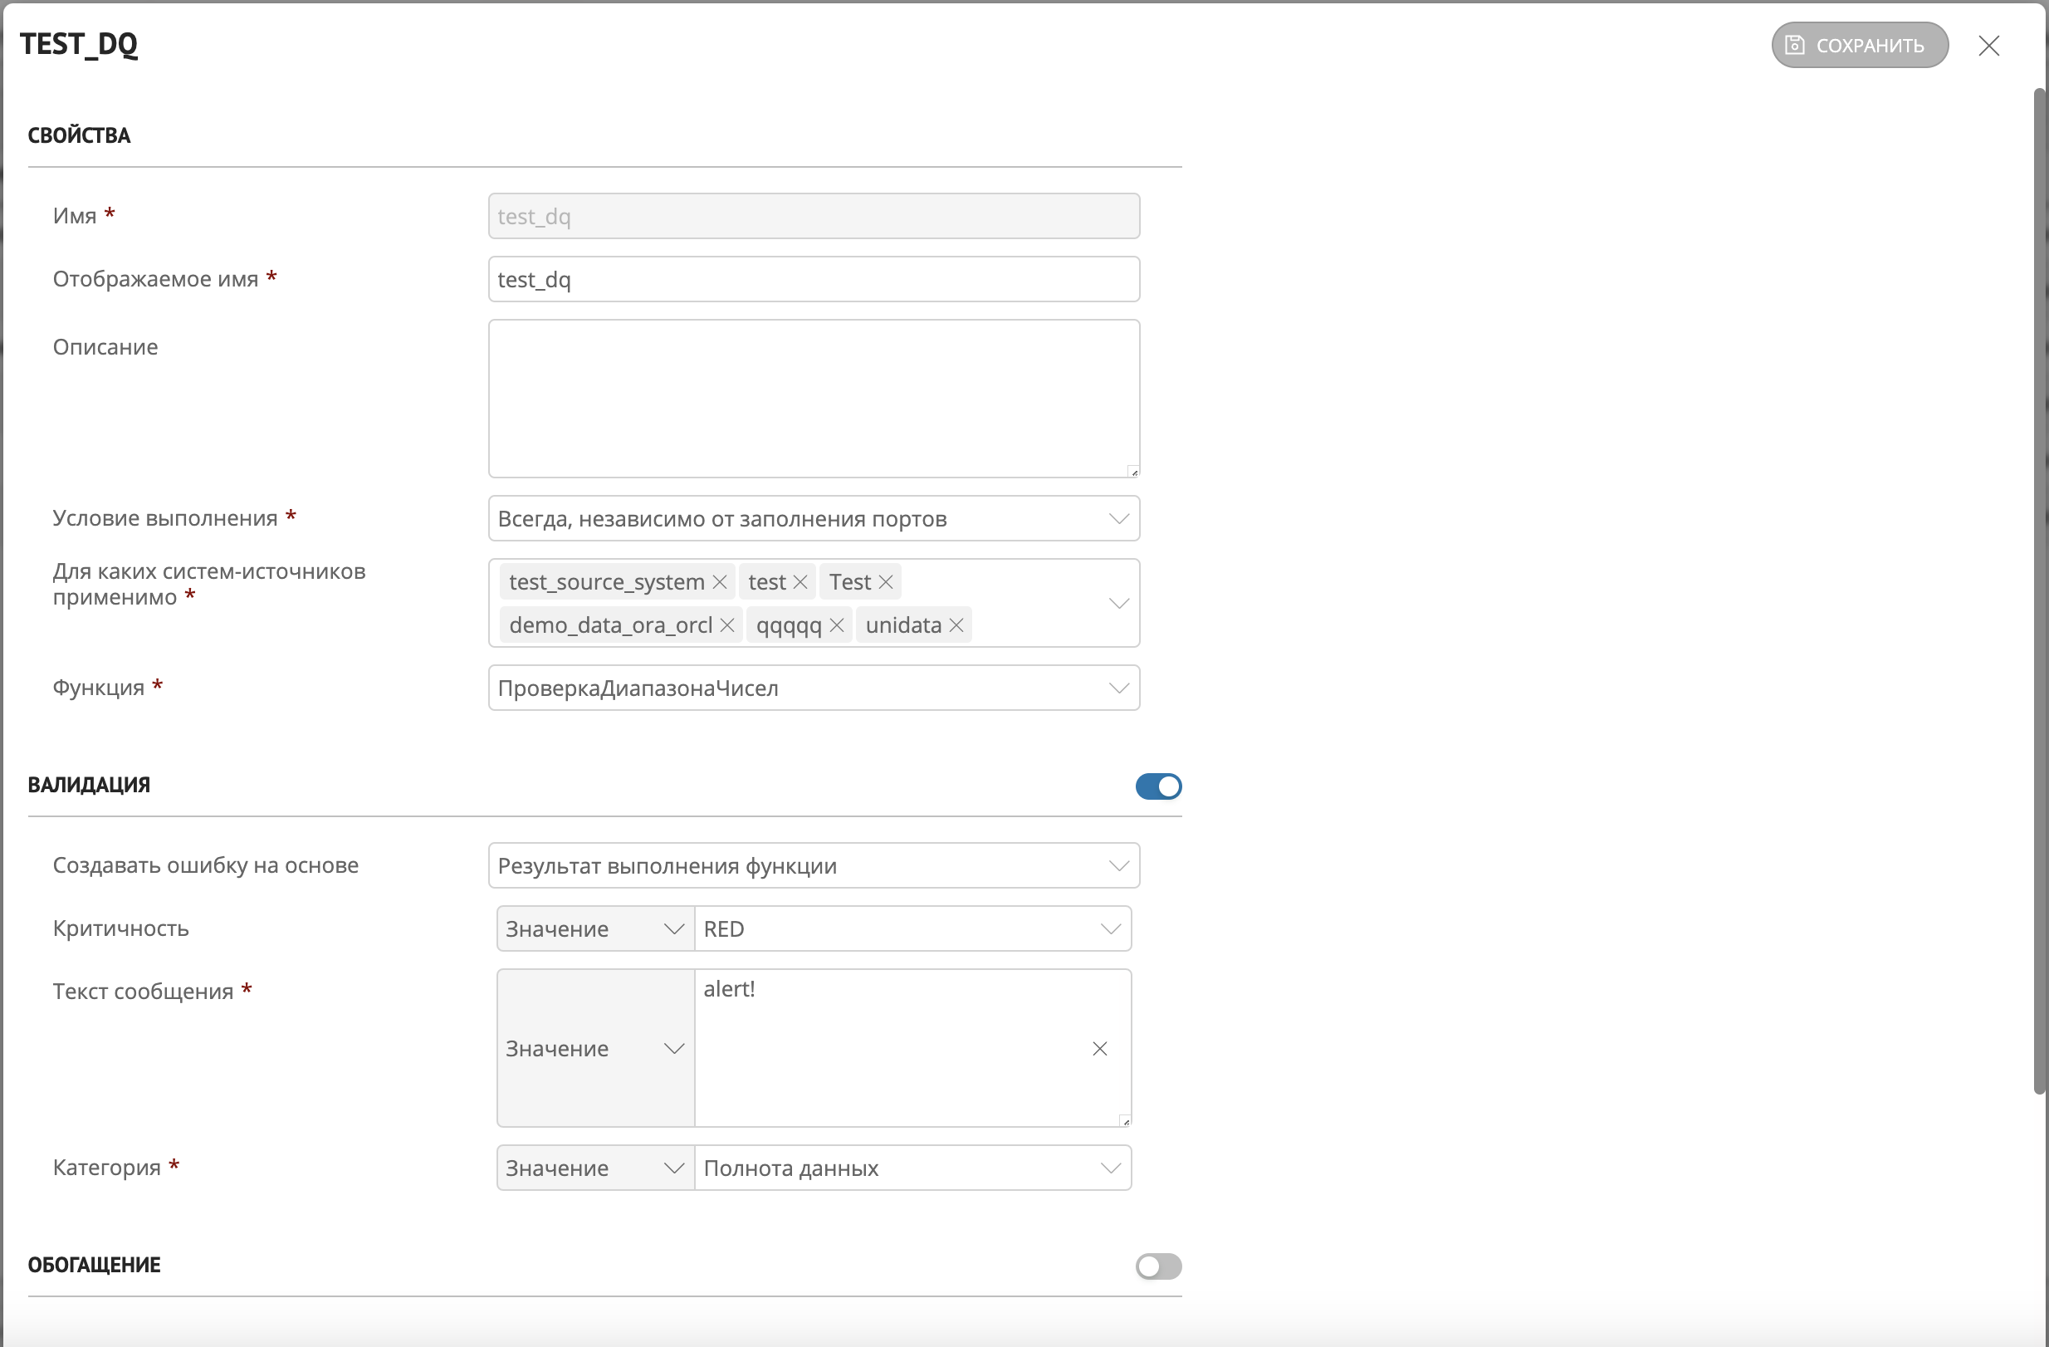Image resolution: width=2049 pixels, height=1347 pixels.
Task: Remove the unidata tag
Action: (956, 625)
